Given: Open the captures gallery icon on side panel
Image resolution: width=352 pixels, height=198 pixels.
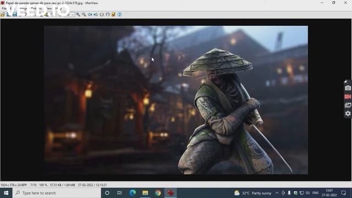Looking at the screenshot, I should 348,105.
